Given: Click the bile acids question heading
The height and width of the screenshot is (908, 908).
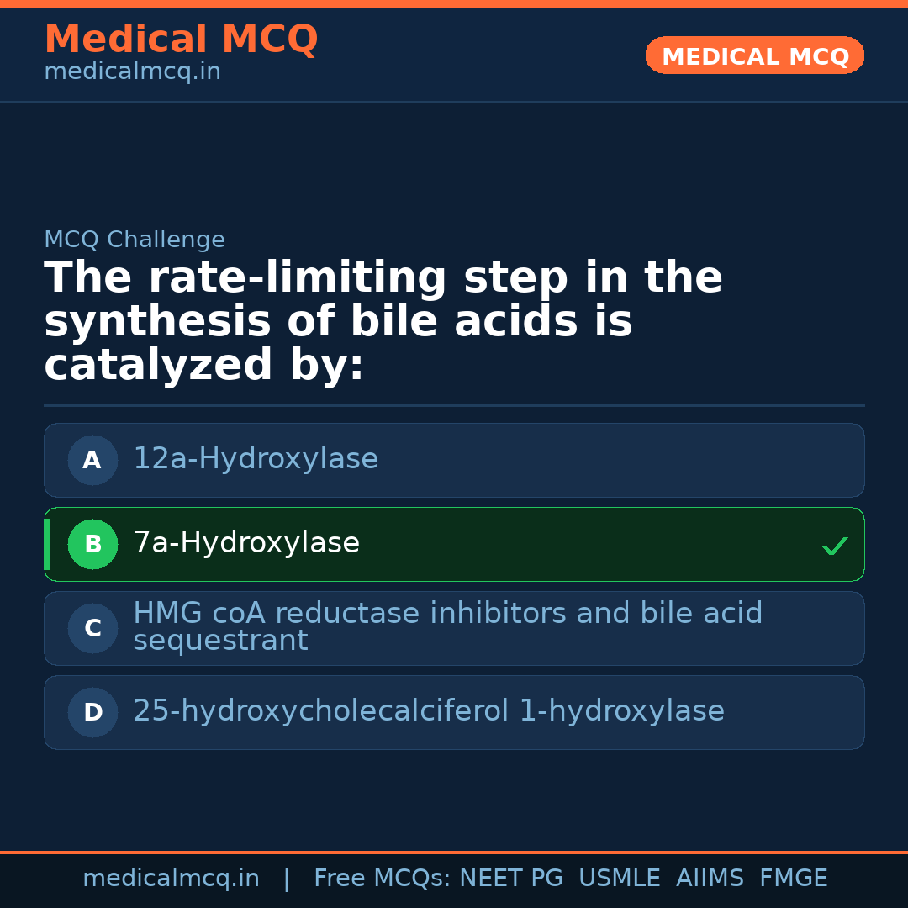Looking at the screenshot, I should click(383, 322).
